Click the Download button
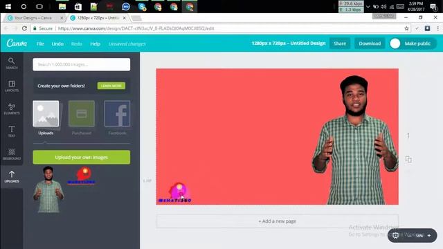The width and height of the screenshot is (443, 249). pos(370,44)
